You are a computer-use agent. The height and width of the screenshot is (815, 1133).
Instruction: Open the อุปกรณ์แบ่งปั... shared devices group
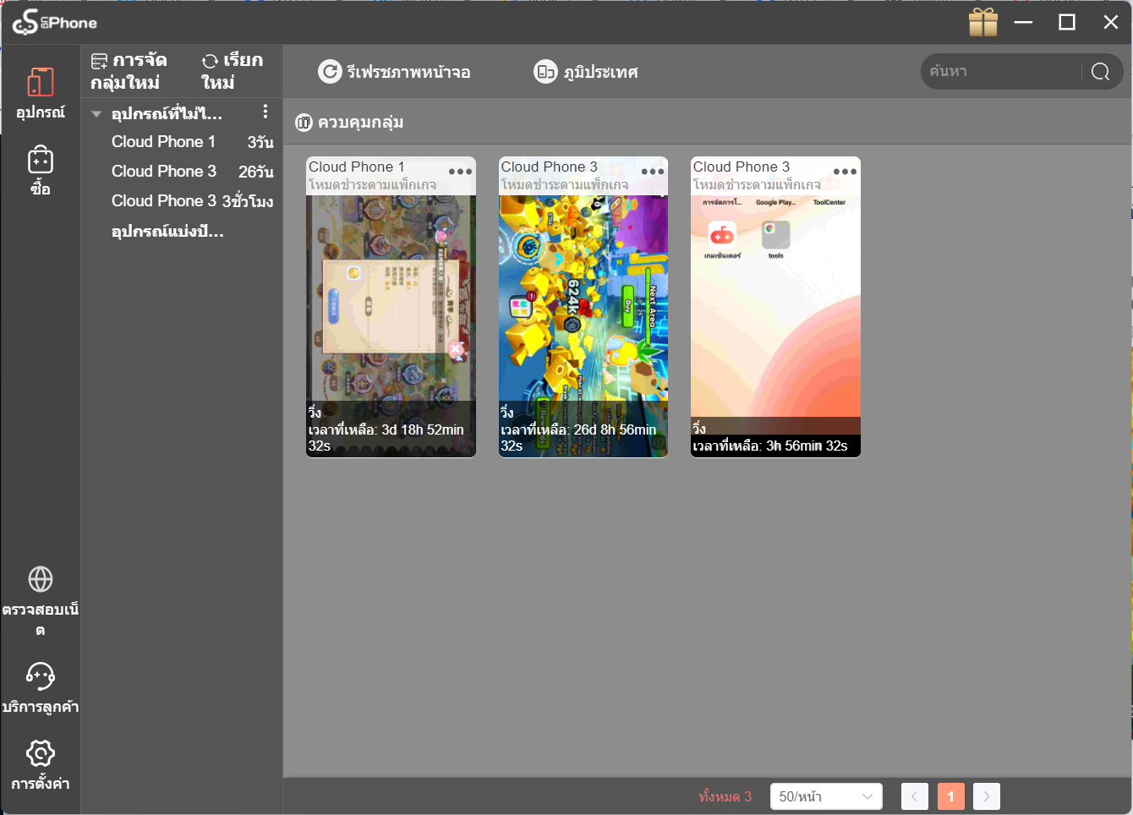[167, 231]
